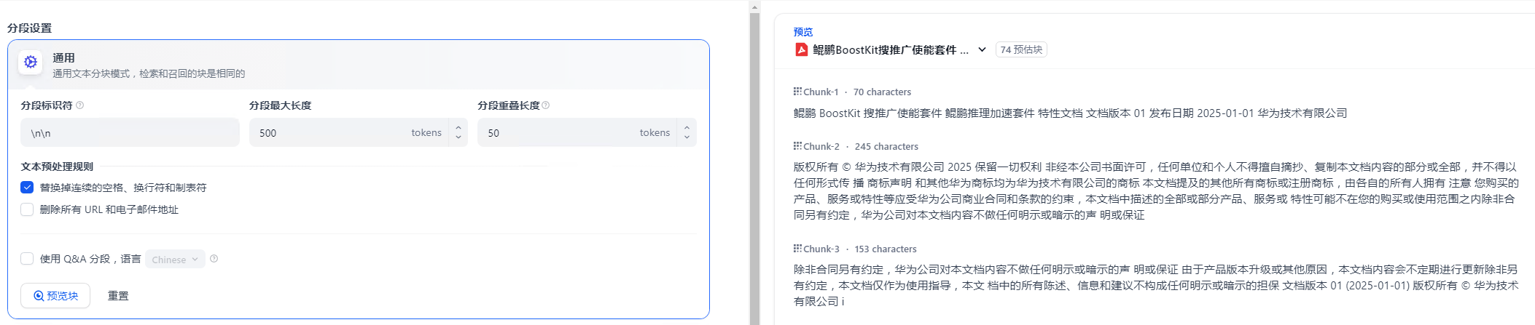Image resolution: width=1535 pixels, height=325 pixels.
Task: Click the Chunk-2 grid handle icon
Action: (797, 145)
